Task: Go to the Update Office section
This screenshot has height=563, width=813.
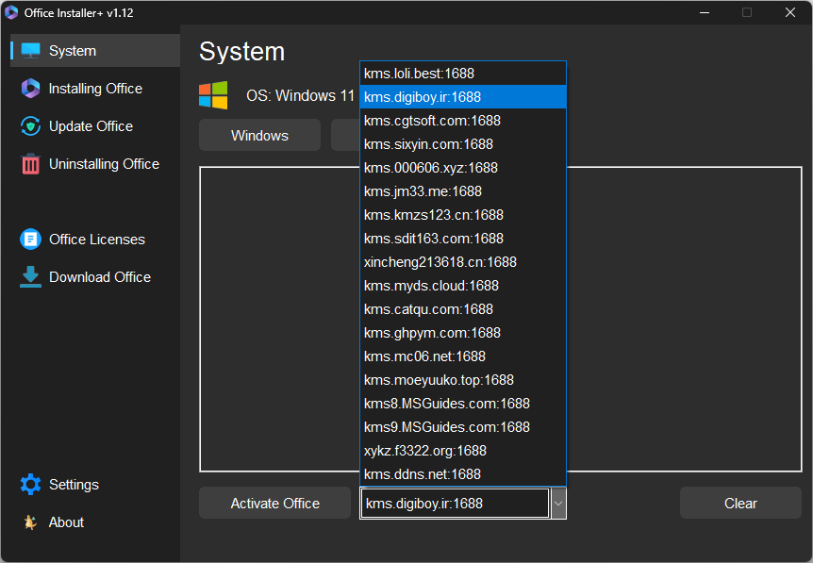Action: [x=95, y=126]
